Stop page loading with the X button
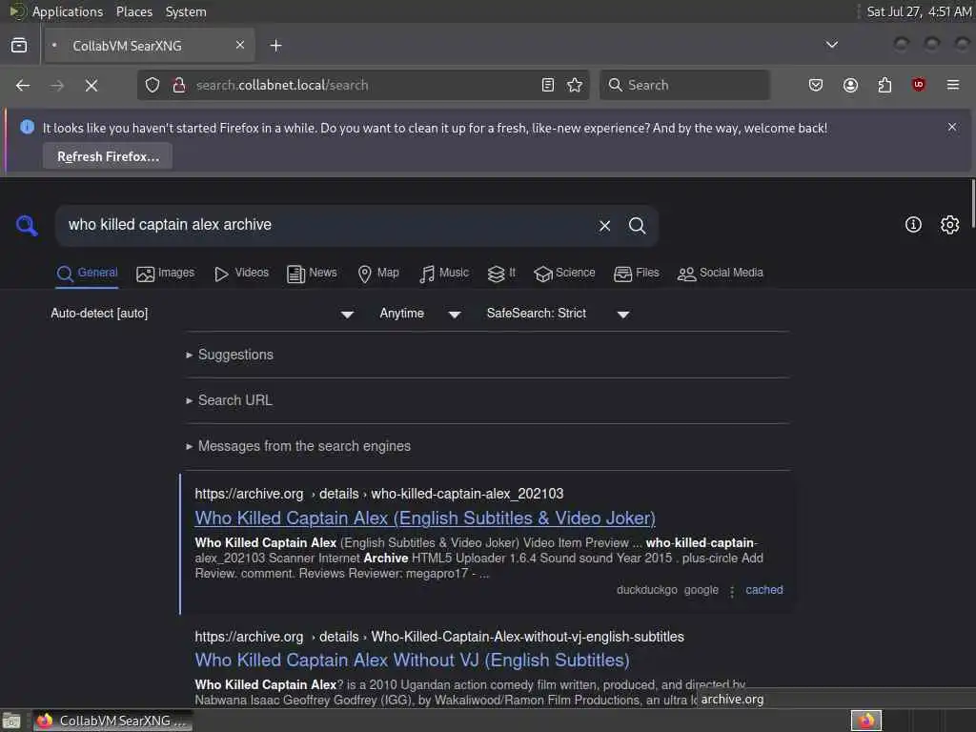Screen dimensions: 976x732 [91, 85]
